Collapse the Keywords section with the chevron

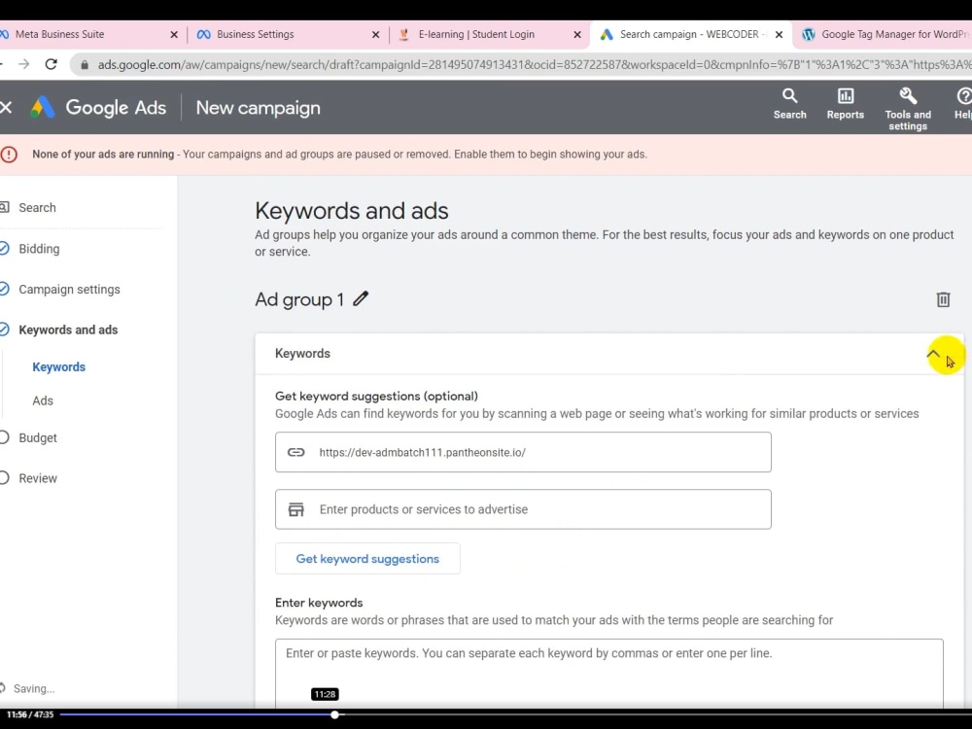[x=933, y=354]
